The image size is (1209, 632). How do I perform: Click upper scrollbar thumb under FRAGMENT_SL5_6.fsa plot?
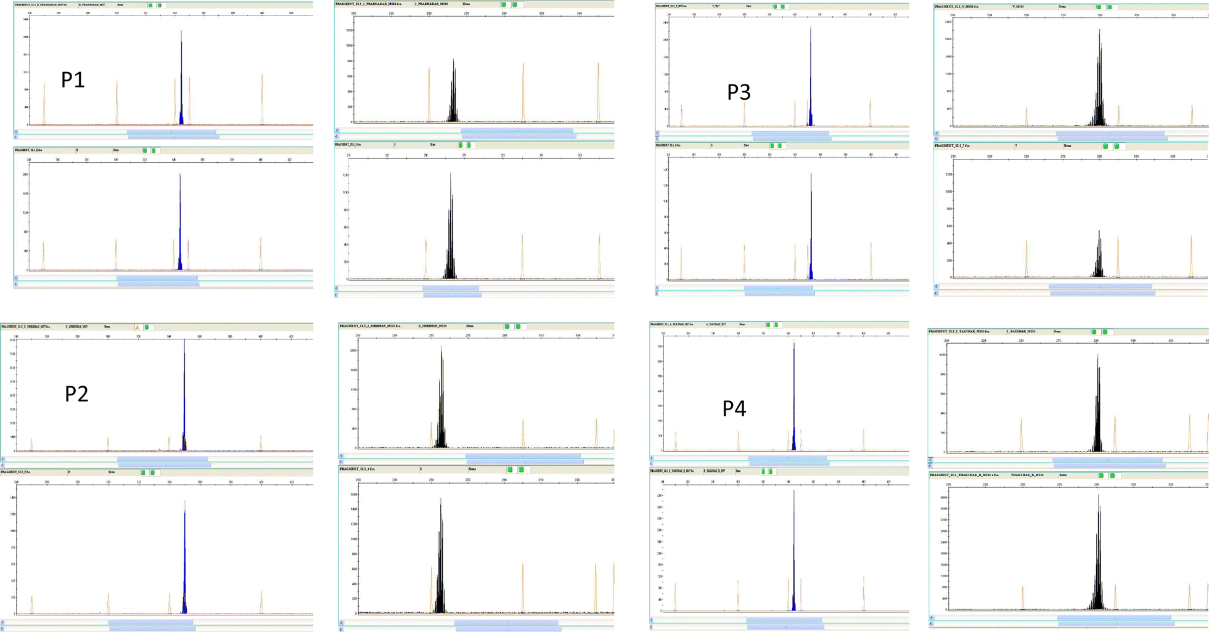pyautogui.click(x=506, y=623)
